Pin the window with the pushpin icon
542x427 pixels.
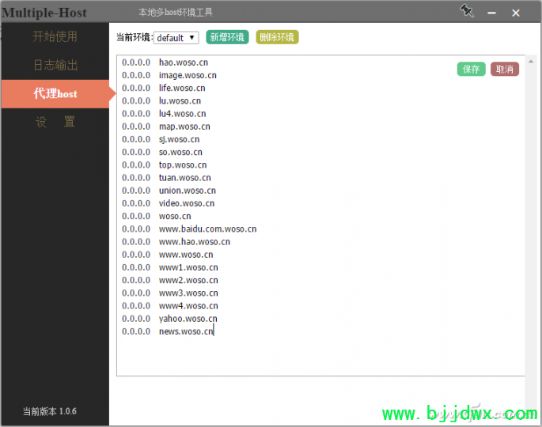point(467,11)
